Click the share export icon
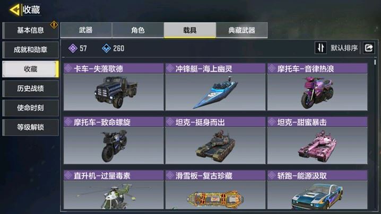 coord(369,48)
